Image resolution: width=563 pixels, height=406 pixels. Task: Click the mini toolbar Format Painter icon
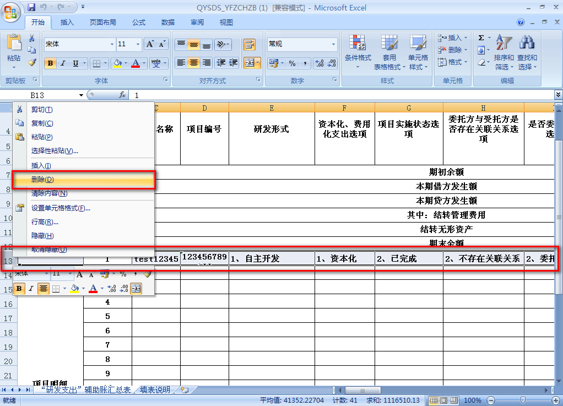(x=147, y=274)
